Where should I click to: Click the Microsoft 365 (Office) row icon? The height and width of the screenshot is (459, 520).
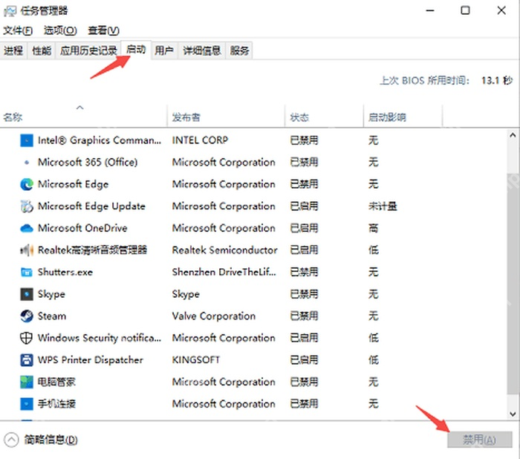coord(27,163)
